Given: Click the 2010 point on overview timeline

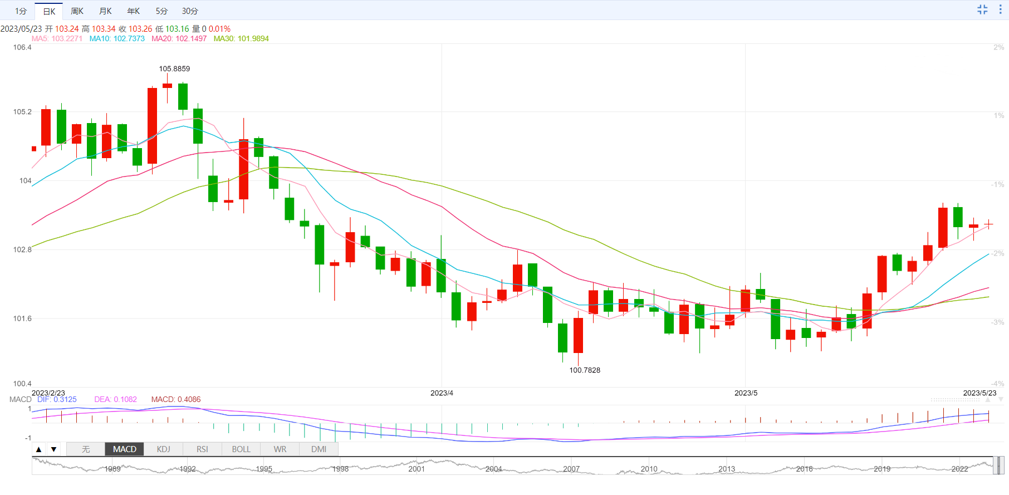Looking at the screenshot, I should coord(649,469).
